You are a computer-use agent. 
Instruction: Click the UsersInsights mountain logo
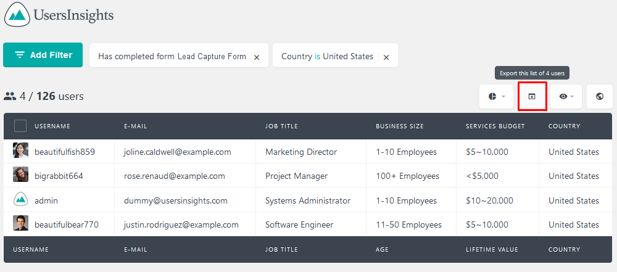17,15
